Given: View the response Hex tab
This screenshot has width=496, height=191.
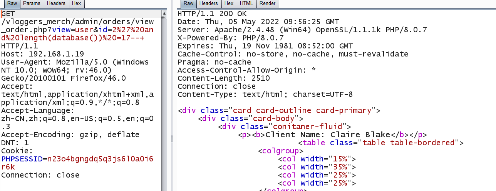Looking at the screenshot, I should (x=229, y=4).
